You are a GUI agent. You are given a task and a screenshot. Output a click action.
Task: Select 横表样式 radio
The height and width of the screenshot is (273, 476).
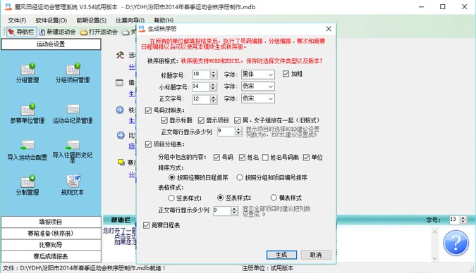[286, 198]
